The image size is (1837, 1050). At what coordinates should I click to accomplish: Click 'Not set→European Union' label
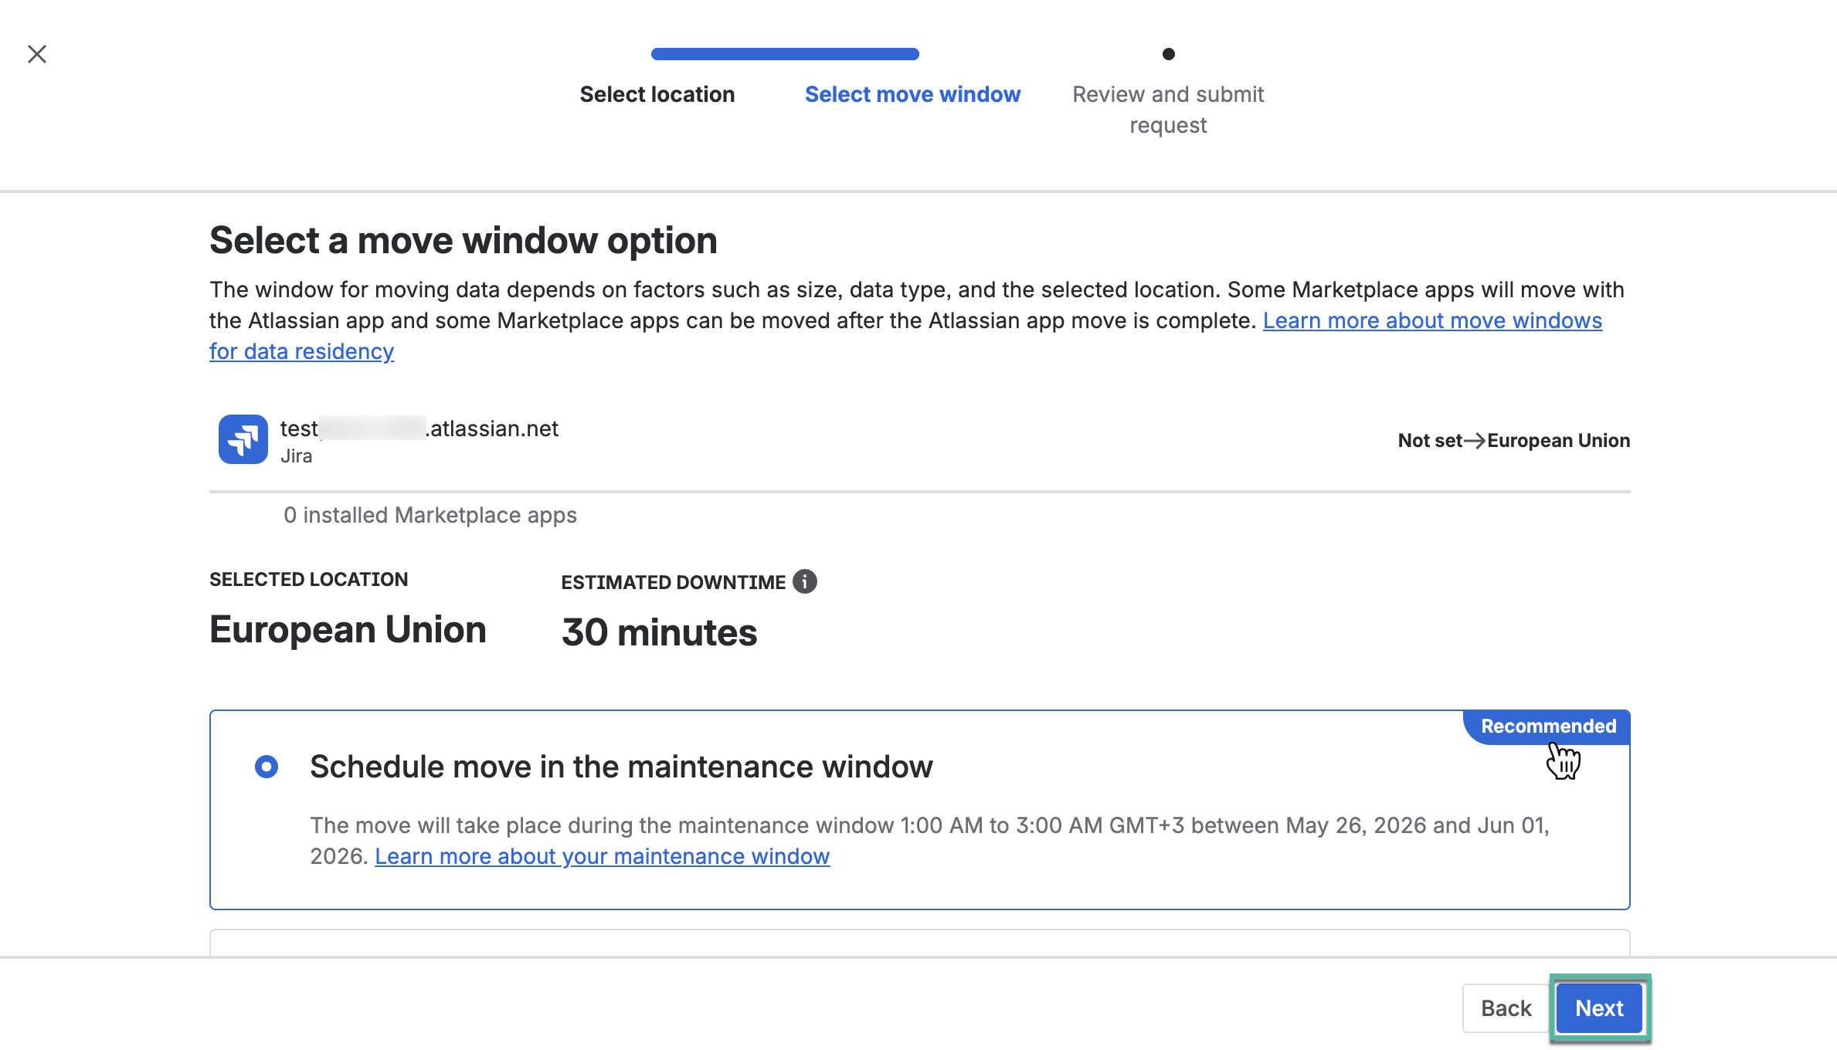(1514, 440)
